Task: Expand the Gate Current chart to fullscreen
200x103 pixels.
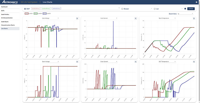Action: (136, 19)
